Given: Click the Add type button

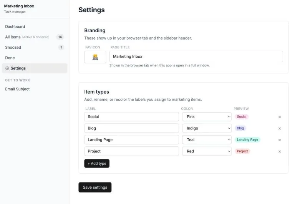Looking at the screenshot, I should (x=97, y=163).
